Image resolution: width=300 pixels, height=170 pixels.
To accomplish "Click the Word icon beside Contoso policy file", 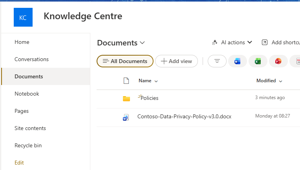I will click(126, 117).
